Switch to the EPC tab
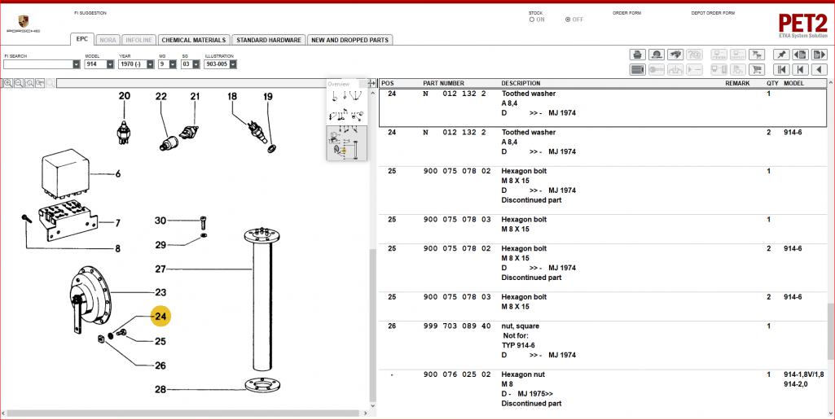 tap(82, 39)
